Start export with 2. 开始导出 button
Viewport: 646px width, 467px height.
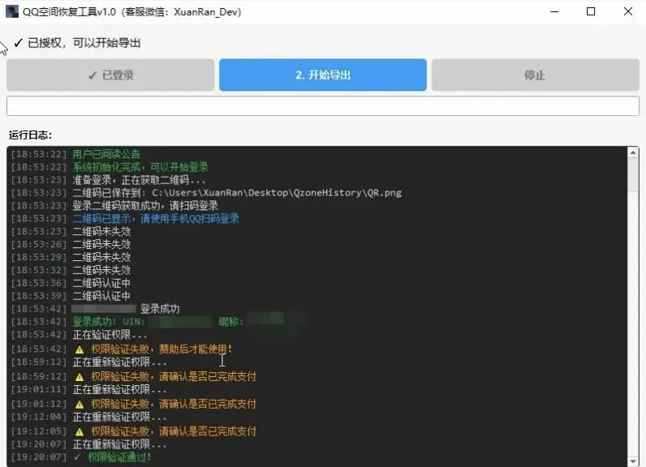click(323, 75)
